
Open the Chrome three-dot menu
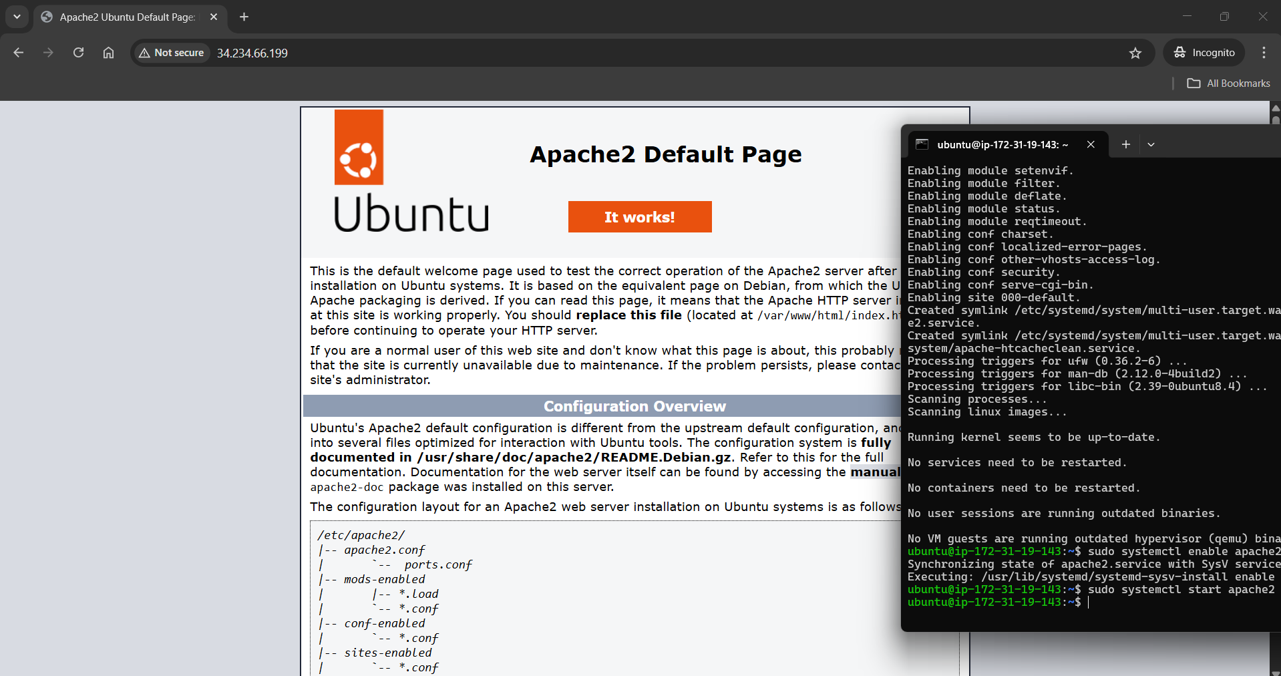tap(1264, 53)
